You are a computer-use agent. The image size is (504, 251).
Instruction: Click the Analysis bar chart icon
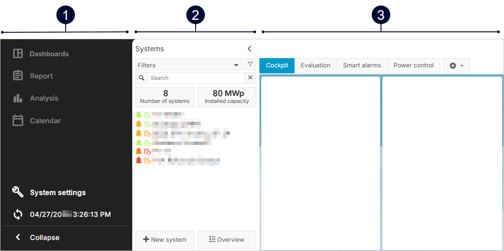(18, 98)
